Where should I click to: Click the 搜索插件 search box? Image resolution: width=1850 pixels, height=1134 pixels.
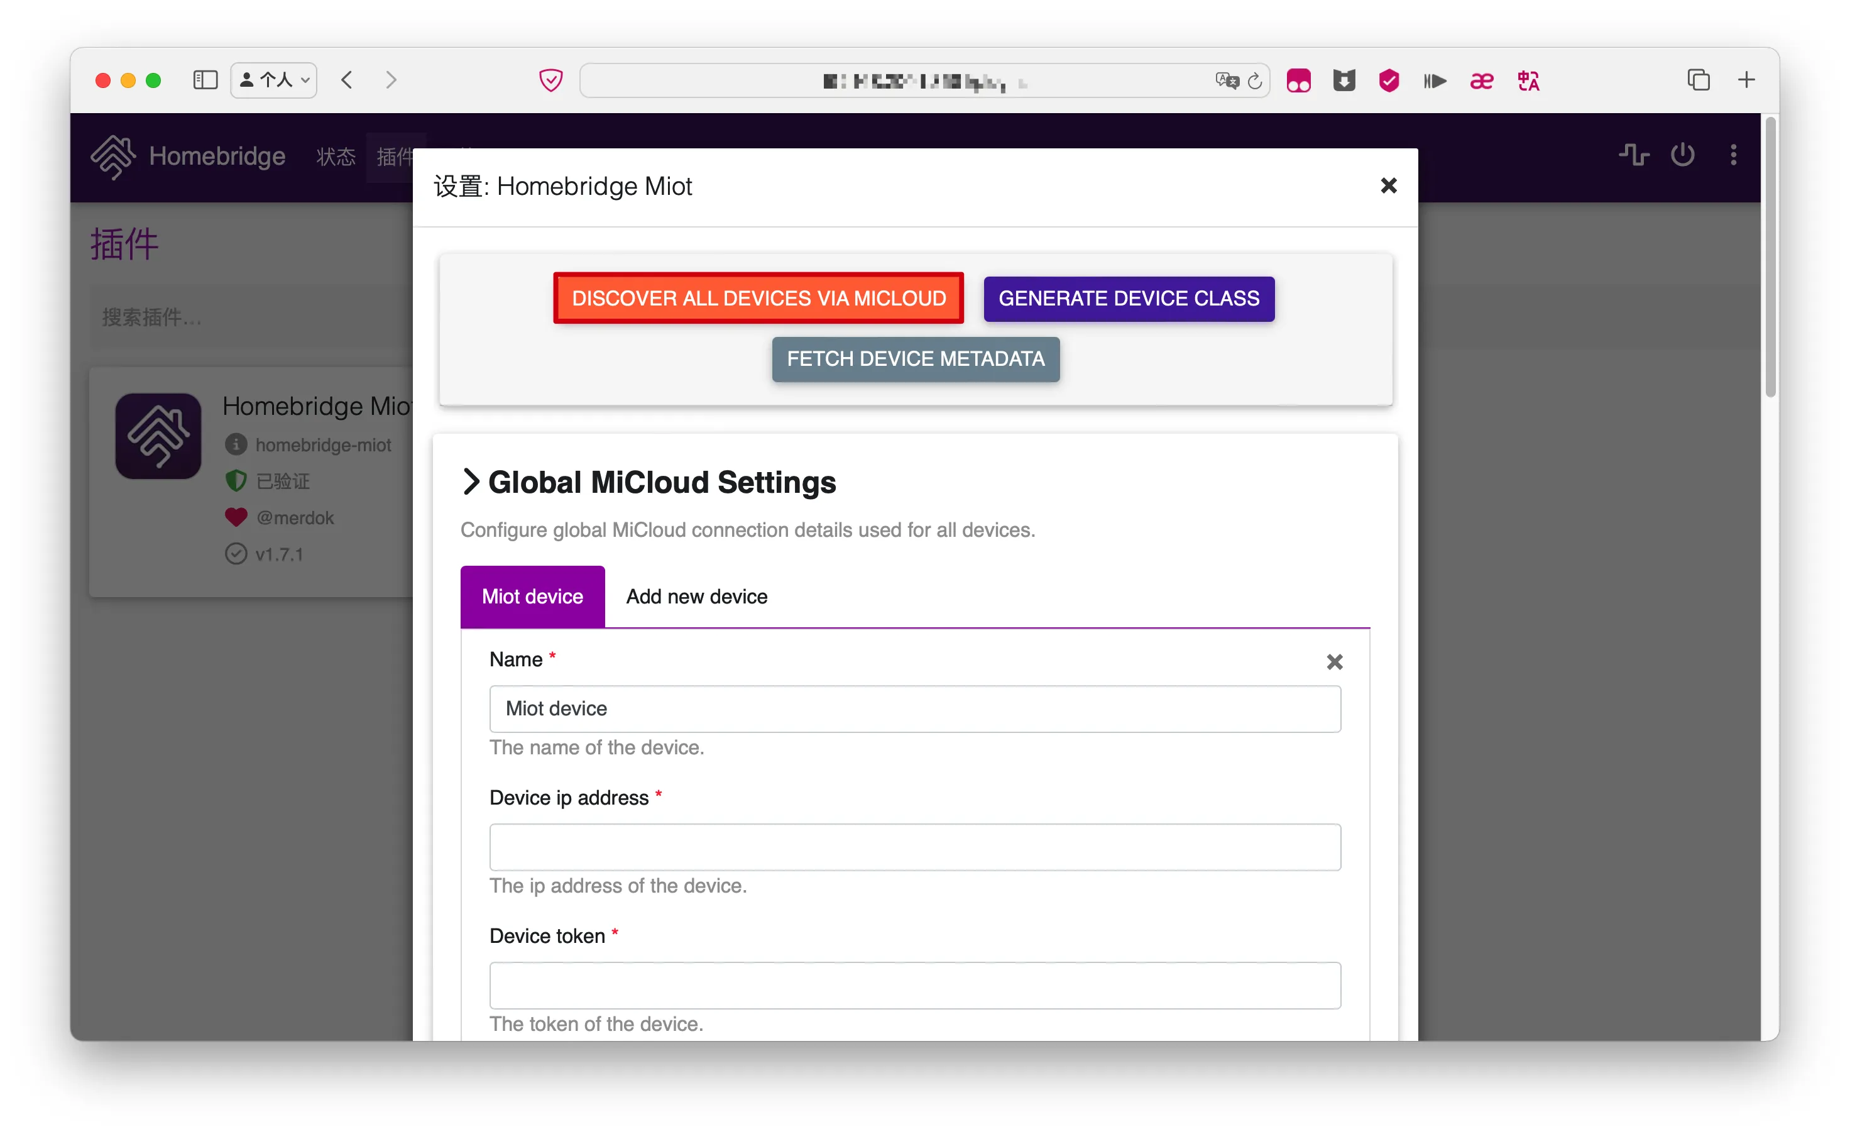coord(251,317)
